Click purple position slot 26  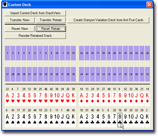(x=147, y=53)
